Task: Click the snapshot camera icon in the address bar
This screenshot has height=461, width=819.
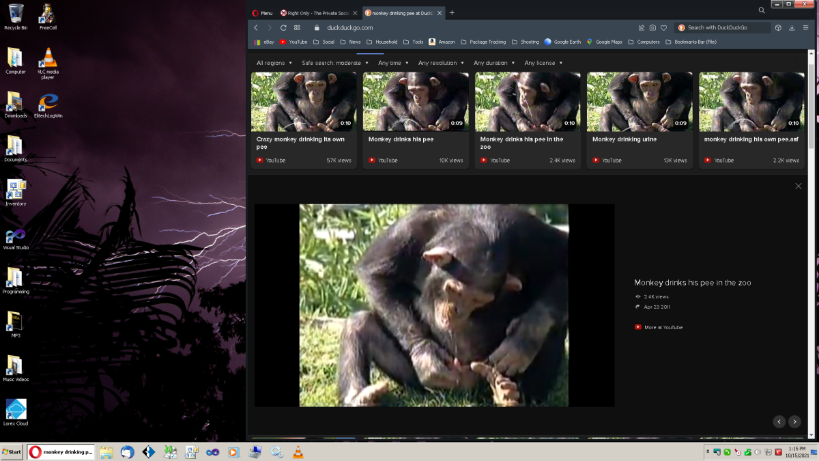Action: pos(652,28)
